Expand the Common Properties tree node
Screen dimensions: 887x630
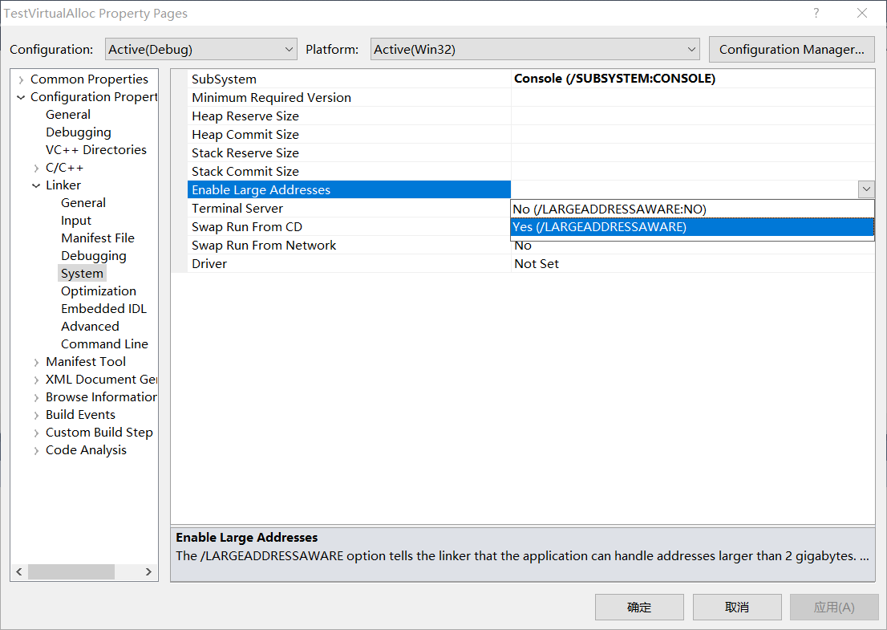click(19, 79)
